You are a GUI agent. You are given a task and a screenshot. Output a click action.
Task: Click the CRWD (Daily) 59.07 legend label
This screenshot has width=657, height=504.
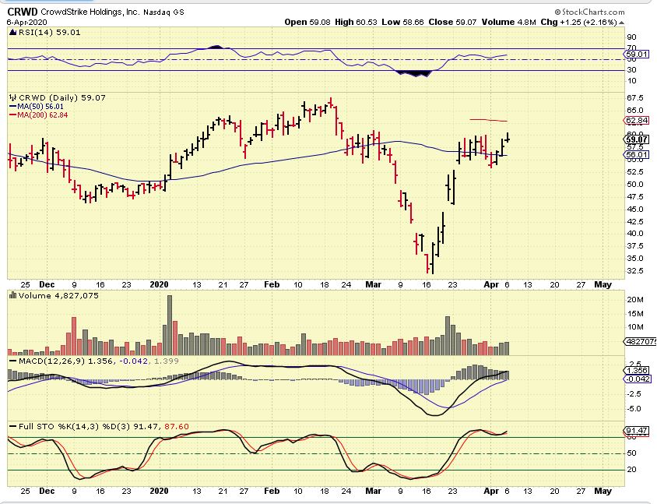[x=62, y=97]
